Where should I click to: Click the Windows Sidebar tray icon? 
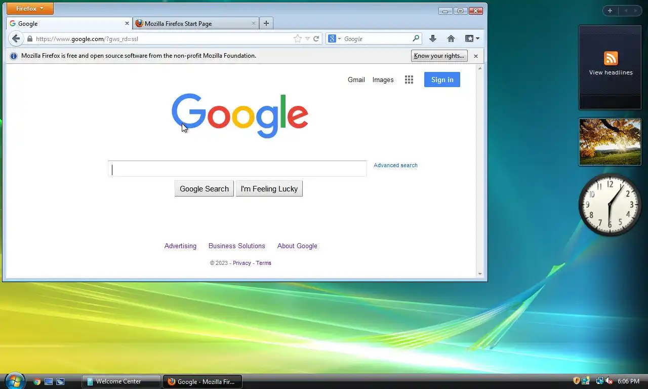tap(586, 381)
